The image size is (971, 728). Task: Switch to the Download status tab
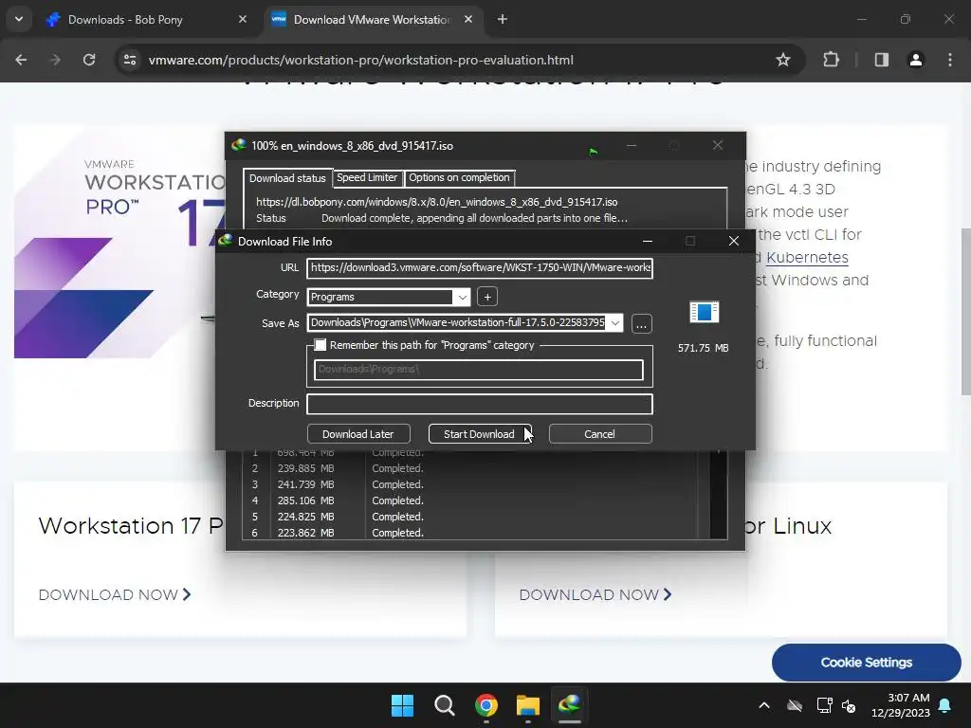(287, 178)
